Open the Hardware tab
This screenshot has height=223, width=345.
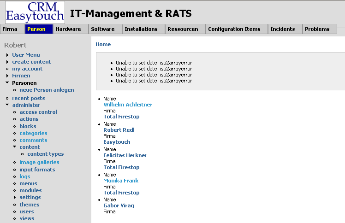(x=68, y=29)
